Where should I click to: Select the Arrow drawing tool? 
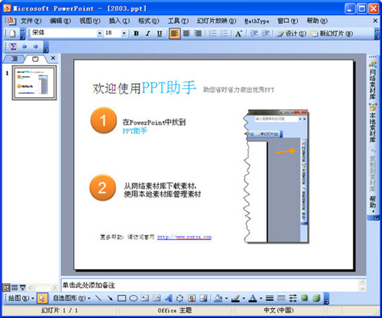click(x=110, y=298)
